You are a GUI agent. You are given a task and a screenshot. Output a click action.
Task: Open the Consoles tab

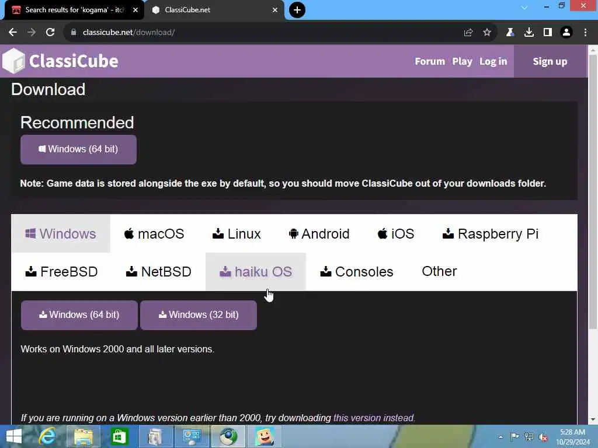[357, 272]
